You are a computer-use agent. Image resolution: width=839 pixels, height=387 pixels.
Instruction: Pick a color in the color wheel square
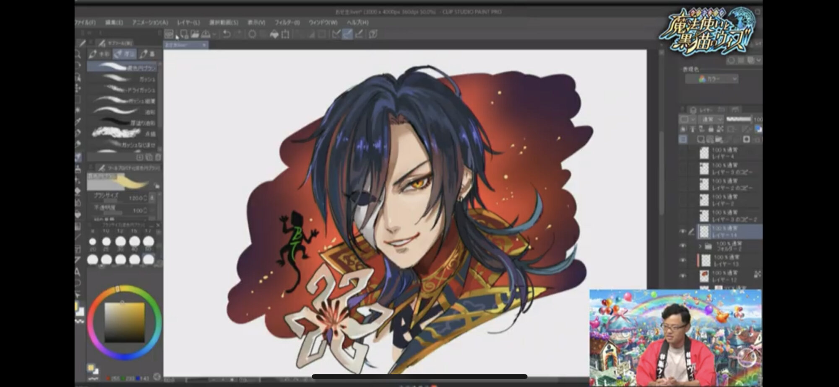(125, 322)
